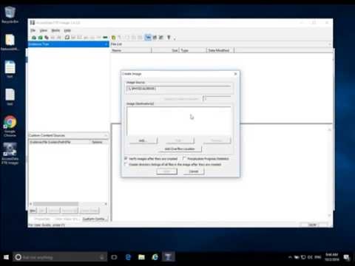
Task: Click the Start button in Create Image dialog
Action: [167, 171]
